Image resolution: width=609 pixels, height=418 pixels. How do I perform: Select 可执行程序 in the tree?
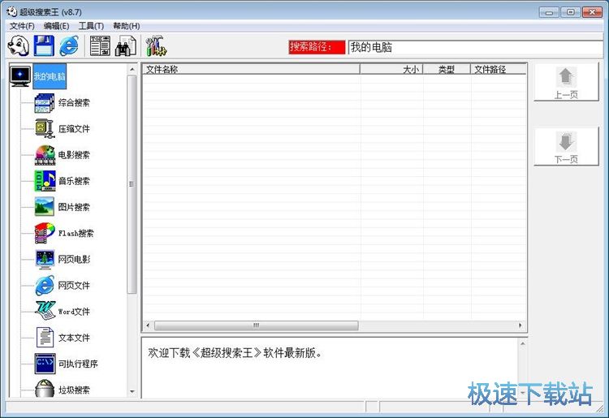pyautogui.click(x=78, y=364)
